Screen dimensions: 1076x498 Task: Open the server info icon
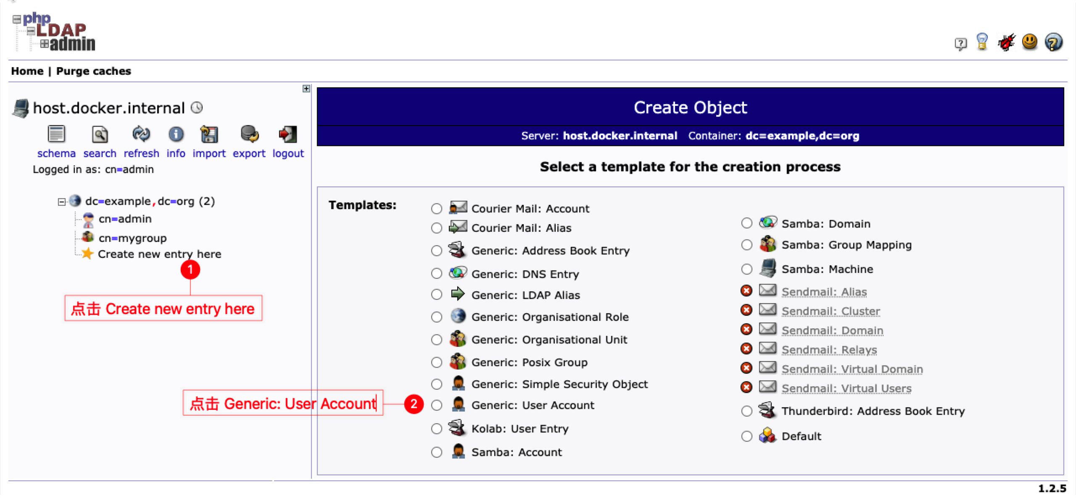[x=176, y=134]
